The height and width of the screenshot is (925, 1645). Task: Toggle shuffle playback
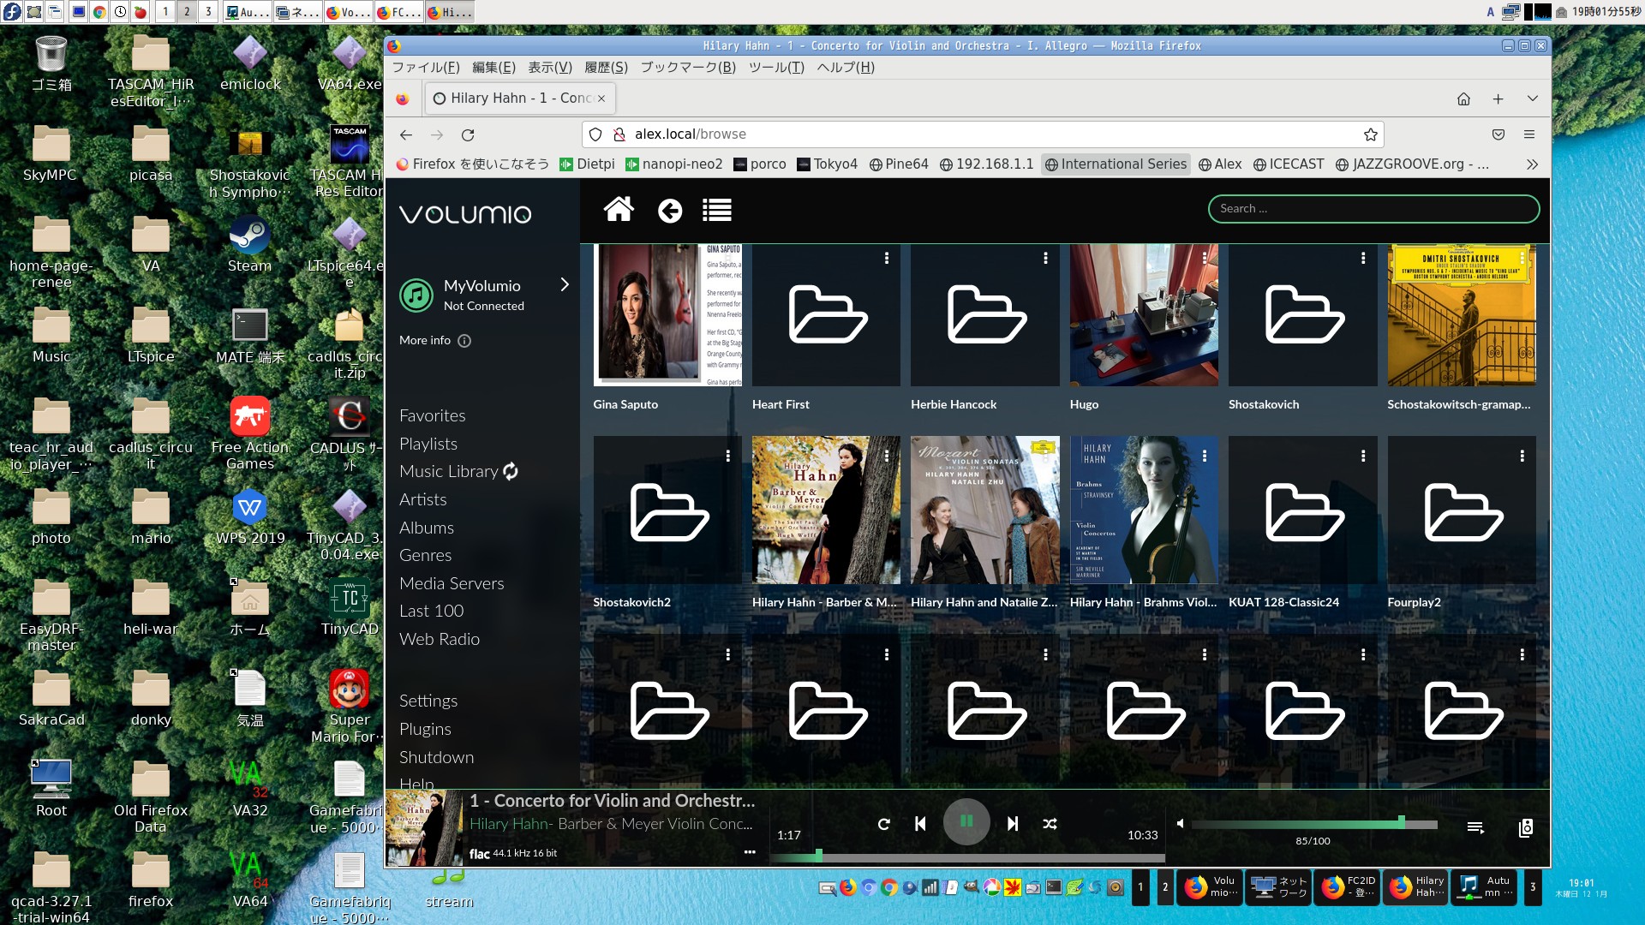tap(1050, 824)
